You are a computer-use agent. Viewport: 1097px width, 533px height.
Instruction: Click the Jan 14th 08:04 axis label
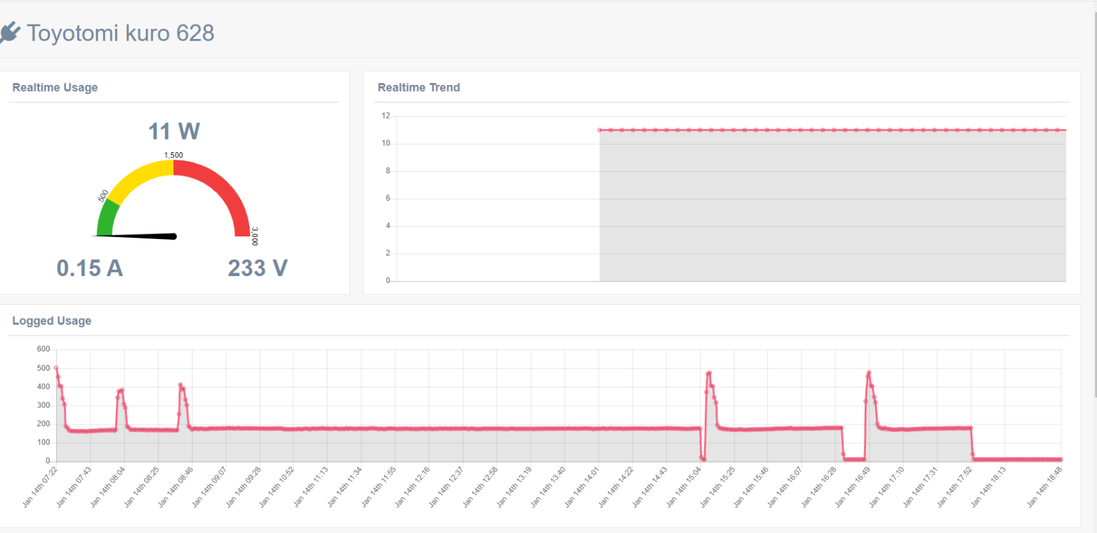pos(108,487)
